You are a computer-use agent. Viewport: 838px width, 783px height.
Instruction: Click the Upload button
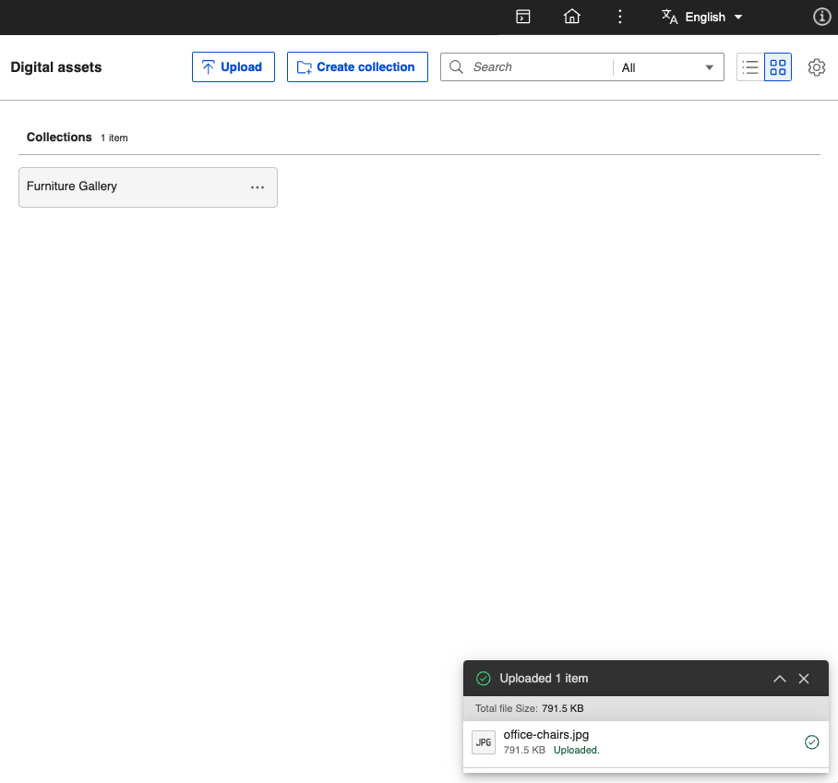pos(233,66)
